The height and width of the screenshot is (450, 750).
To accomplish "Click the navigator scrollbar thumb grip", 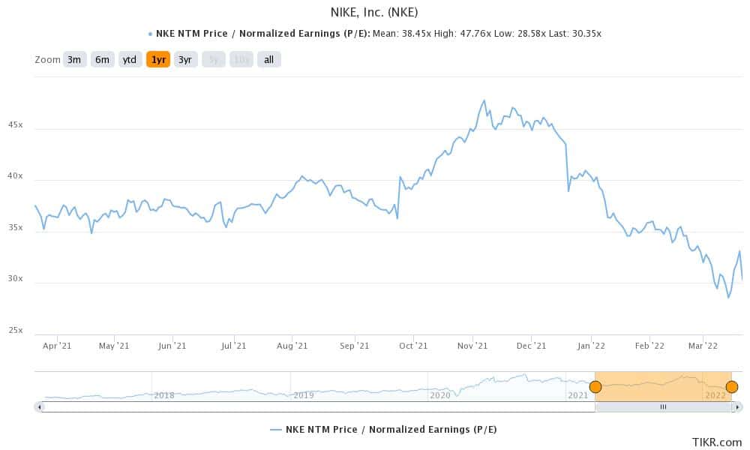I will (x=663, y=407).
